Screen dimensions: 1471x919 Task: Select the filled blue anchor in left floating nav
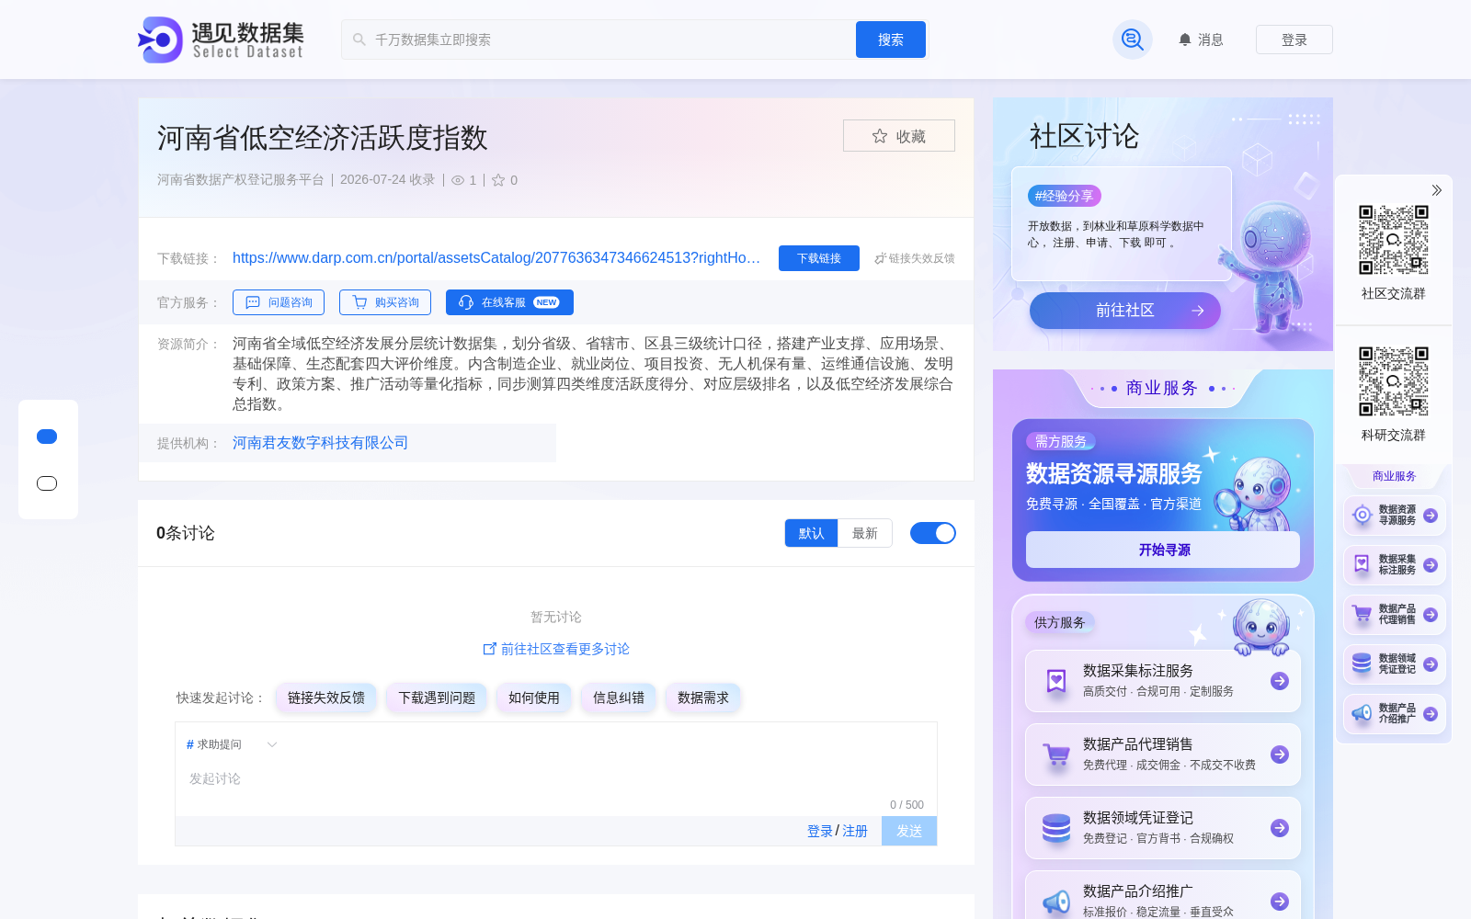click(x=47, y=437)
